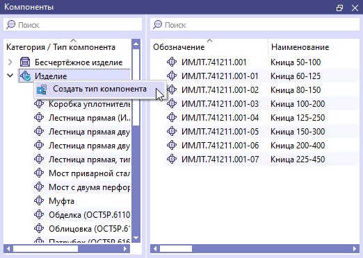
Task: Click icon of row ИМЛТ.741211.001-06
Action: pyautogui.click(x=172, y=145)
